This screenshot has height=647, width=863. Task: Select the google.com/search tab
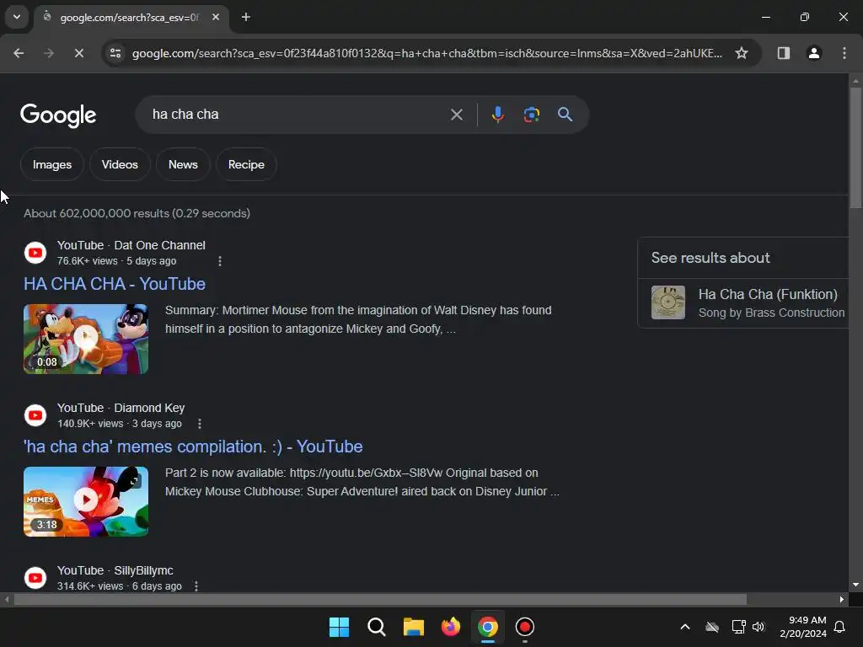pyautogui.click(x=129, y=17)
